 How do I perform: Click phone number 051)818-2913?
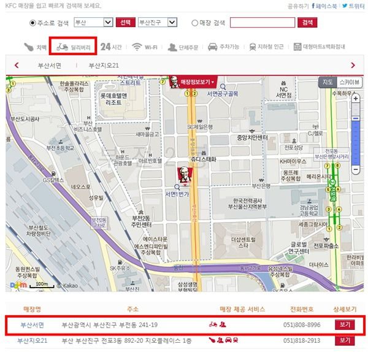coord(302,340)
